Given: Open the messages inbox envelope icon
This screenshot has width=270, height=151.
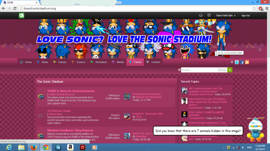Looking at the screenshot, I should coord(201,15).
